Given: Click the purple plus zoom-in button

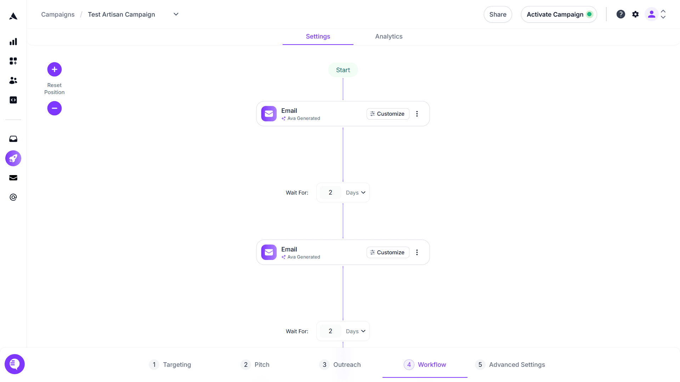Looking at the screenshot, I should [x=55, y=69].
